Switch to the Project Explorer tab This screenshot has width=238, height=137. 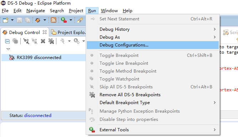tap(69, 33)
